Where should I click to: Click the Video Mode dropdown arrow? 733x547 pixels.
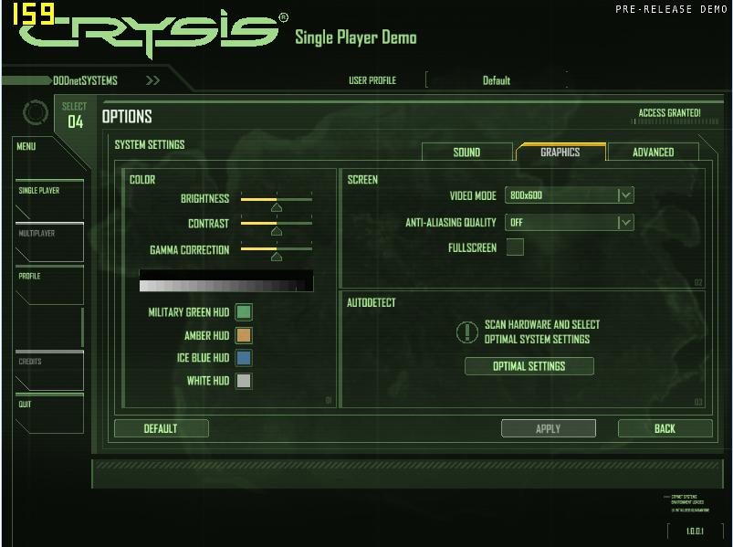(x=626, y=195)
